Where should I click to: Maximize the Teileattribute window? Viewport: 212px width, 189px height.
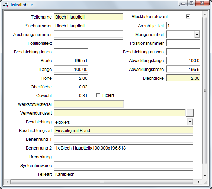pos(191,3)
